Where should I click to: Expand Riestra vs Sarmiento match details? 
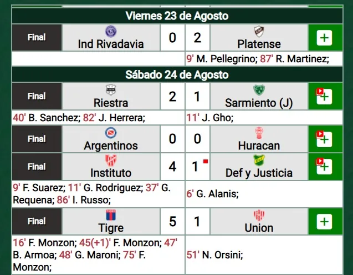[x=325, y=97]
